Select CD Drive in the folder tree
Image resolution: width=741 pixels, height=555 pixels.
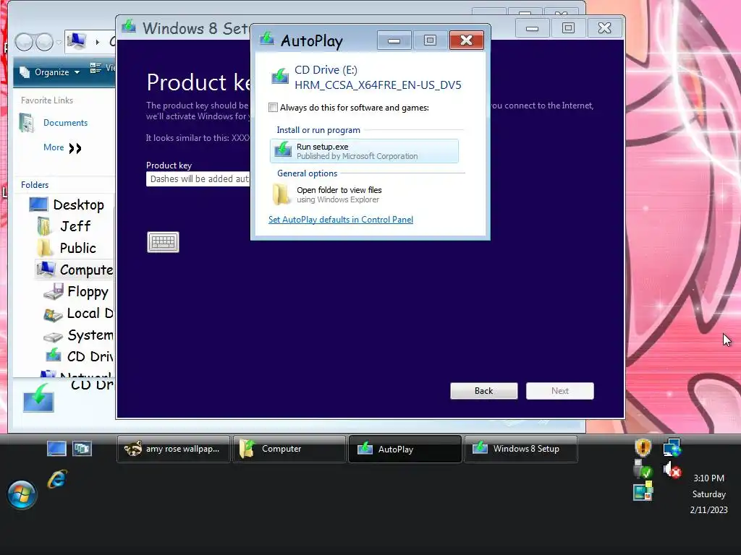pos(90,356)
